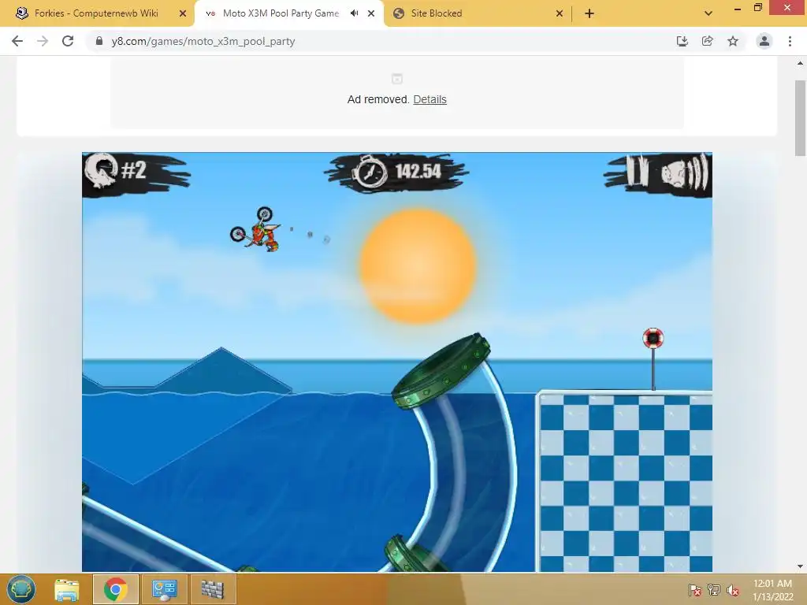Select the Moto X3M Pool Party Game tab

tap(281, 13)
